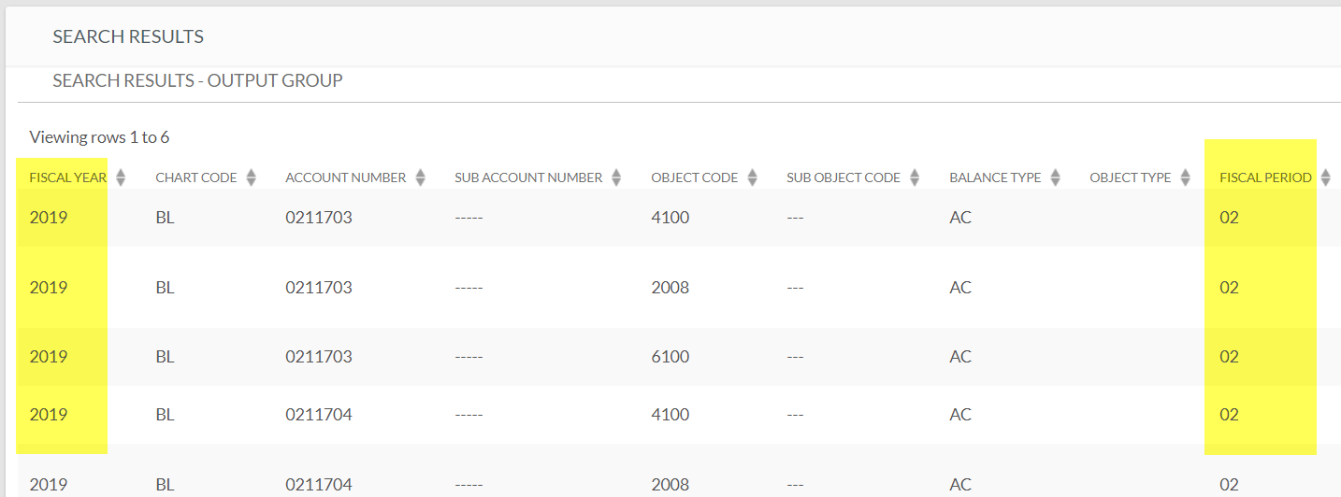Select fiscal period 02 in the first row
The width and height of the screenshot is (1341, 497).
pyautogui.click(x=1229, y=218)
